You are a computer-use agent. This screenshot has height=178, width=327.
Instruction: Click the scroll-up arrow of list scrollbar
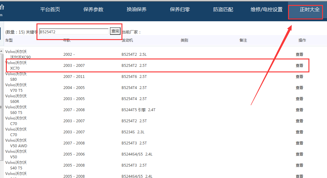(2, 51)
